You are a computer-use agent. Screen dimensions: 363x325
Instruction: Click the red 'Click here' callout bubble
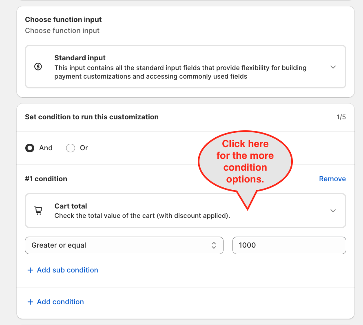point(245,162)
